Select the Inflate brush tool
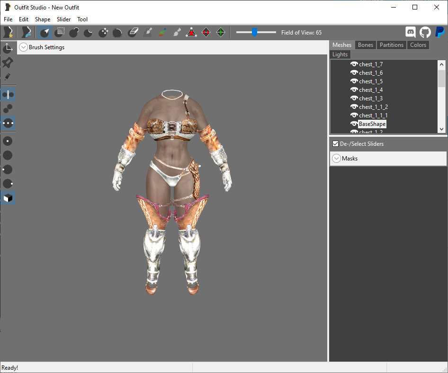This screenshot has width=448, height=373. [x=74, y=32]
